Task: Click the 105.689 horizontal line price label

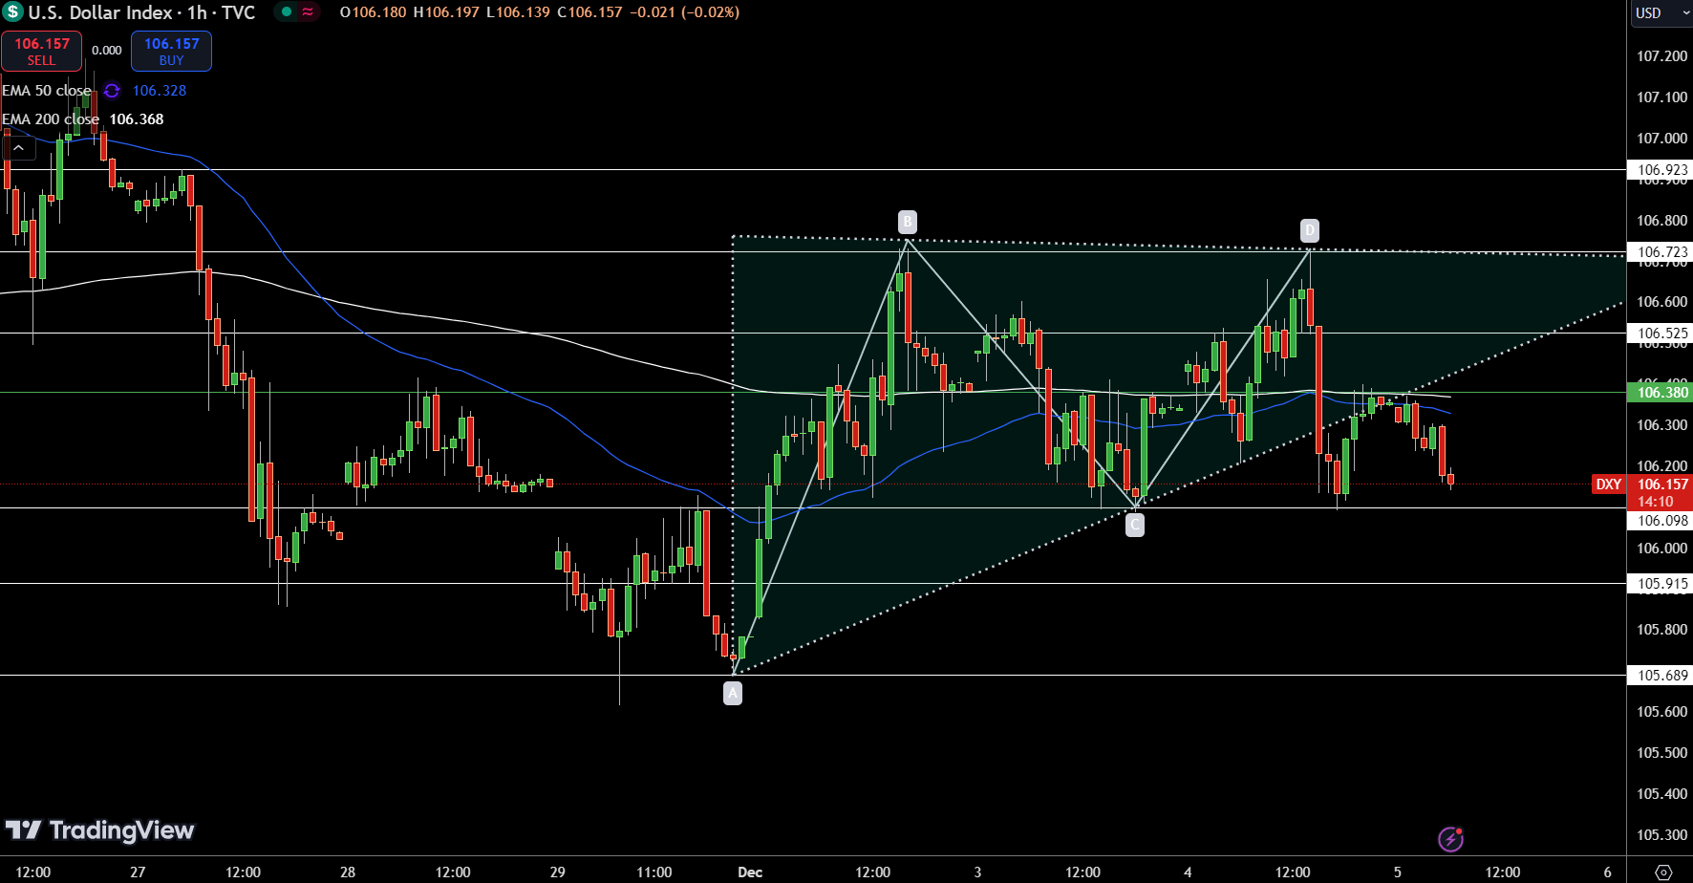Action: (1661, 676)
